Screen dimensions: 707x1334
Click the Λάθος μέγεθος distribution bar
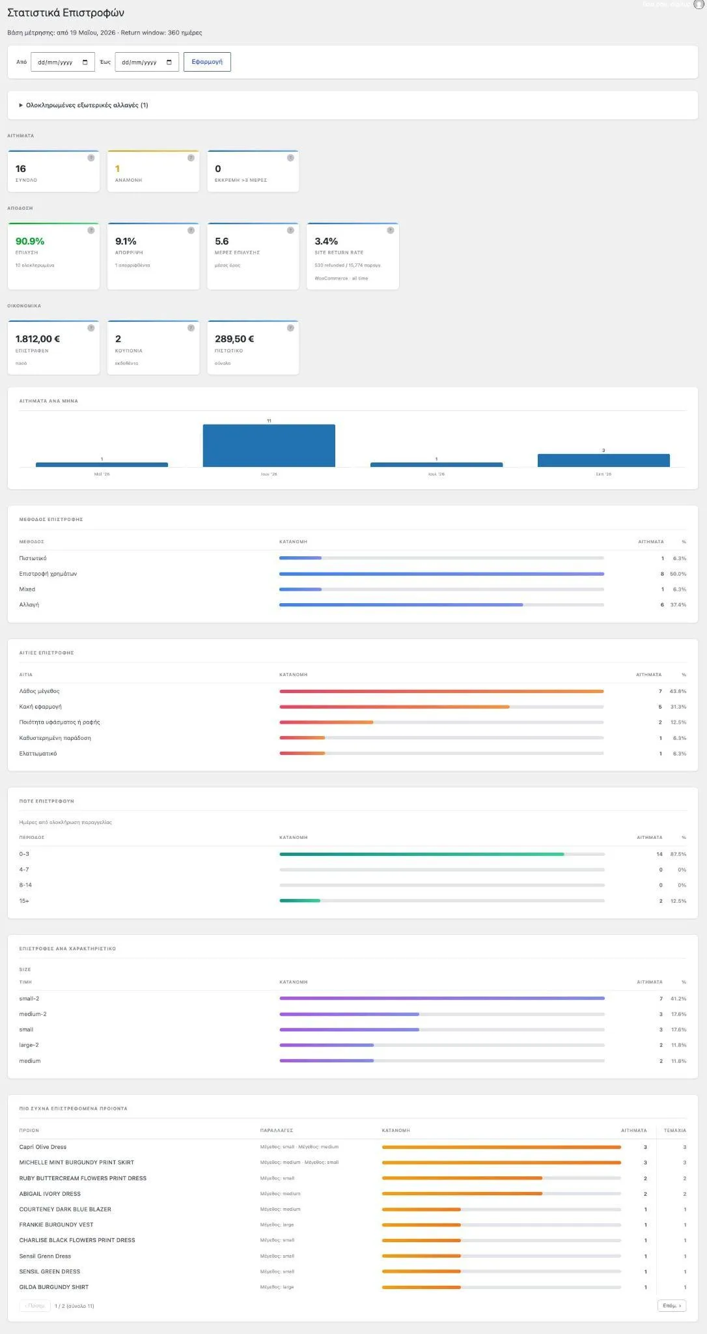(441, 691)
